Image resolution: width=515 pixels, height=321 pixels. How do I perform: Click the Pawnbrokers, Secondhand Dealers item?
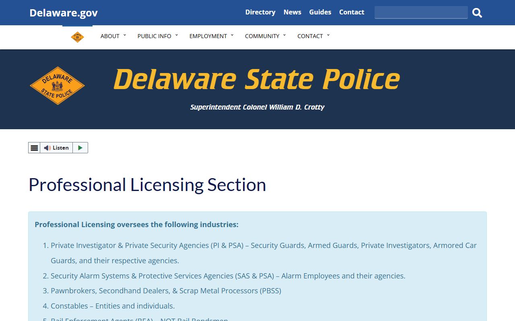166,291
